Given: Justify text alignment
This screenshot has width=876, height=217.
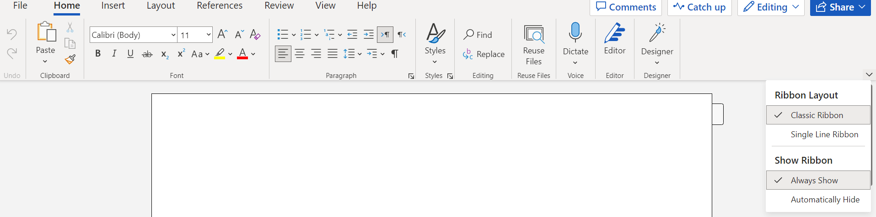Looking at the screenshot, I should [x=333, y=54].
